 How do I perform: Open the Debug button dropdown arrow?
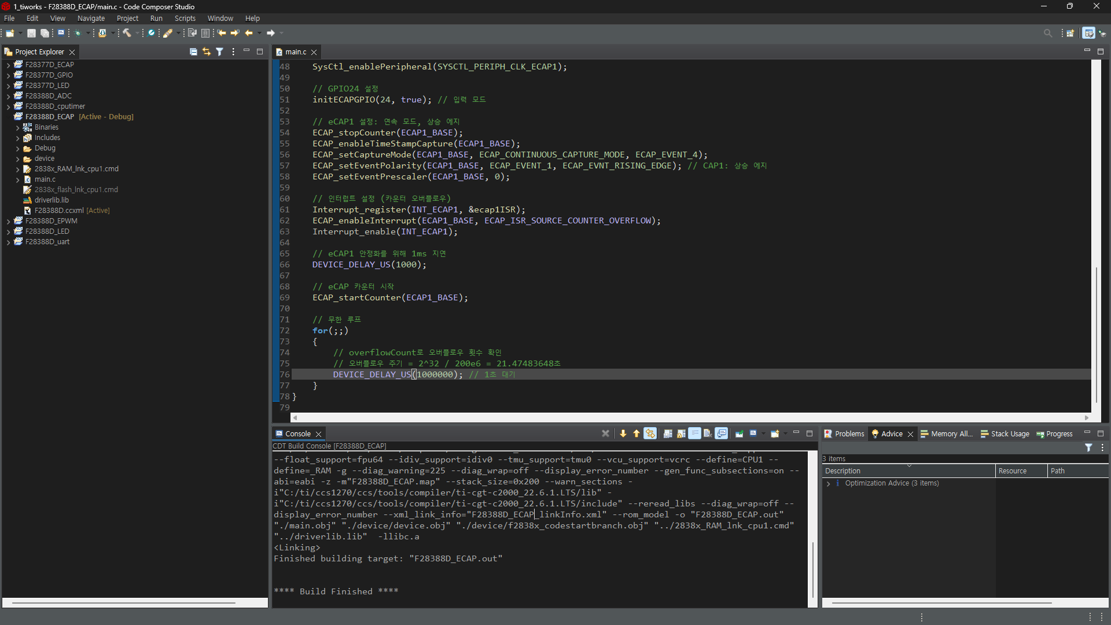pyautogui.click(x=88, y=33)
